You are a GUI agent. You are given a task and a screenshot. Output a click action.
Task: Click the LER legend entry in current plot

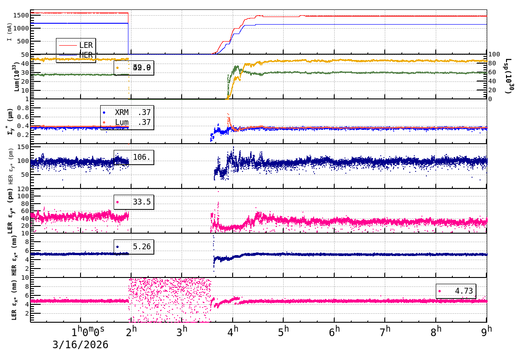(x=76, y=45)
